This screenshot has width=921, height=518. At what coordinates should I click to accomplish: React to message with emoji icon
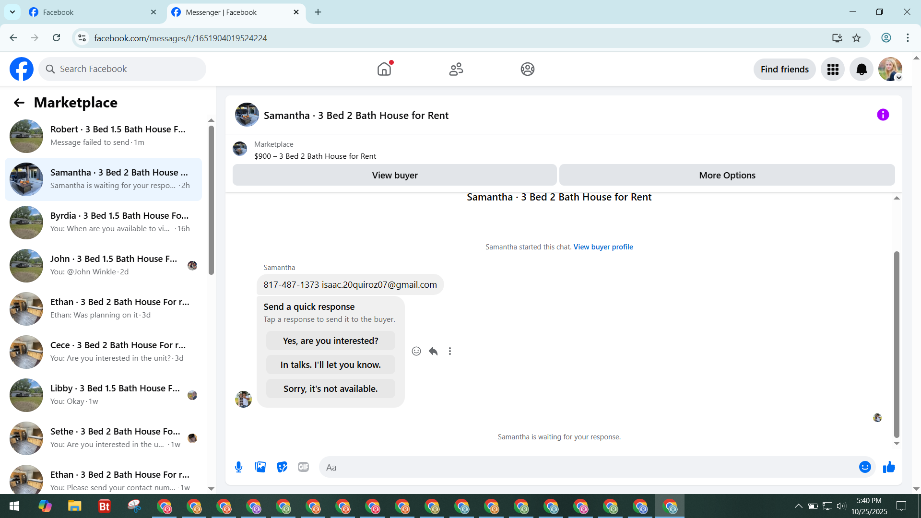click(416, 351)
